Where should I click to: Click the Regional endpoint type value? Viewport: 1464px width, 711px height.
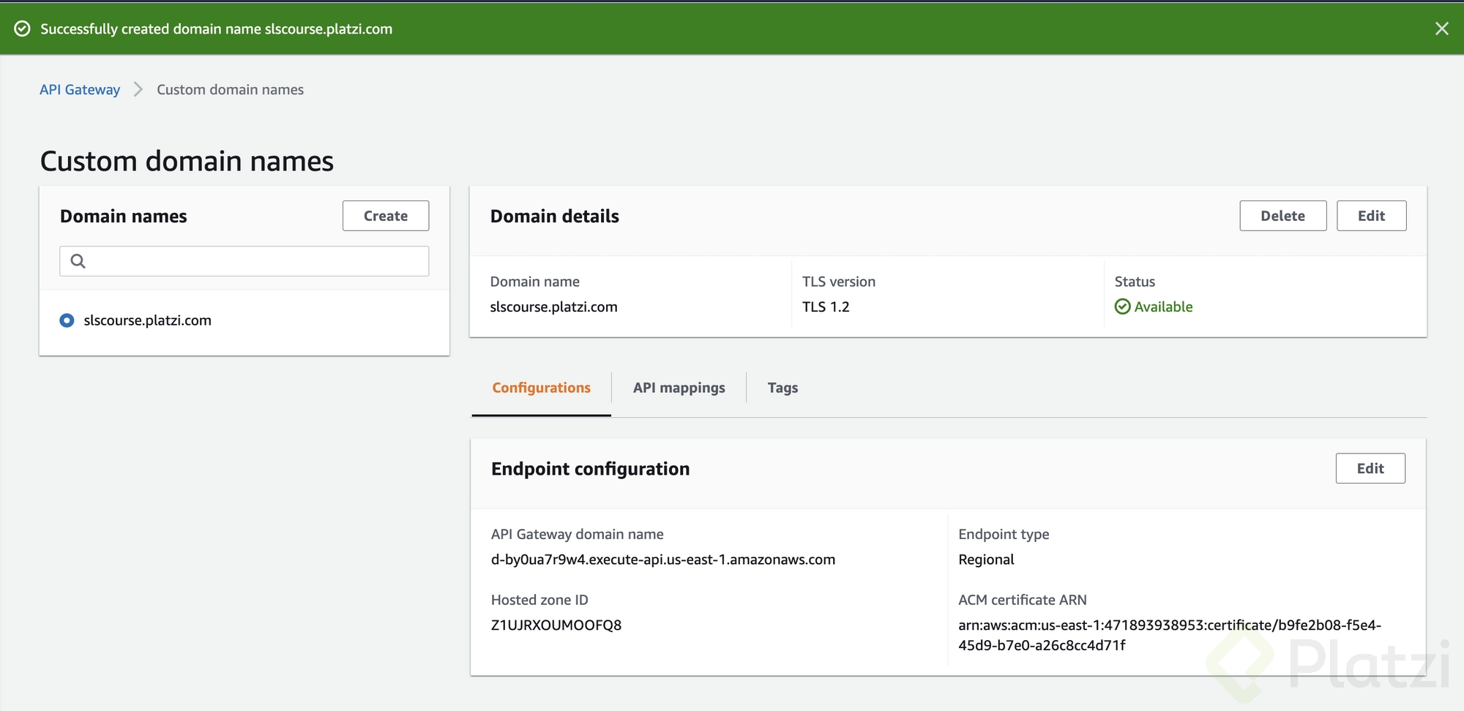tap(986, 560)
